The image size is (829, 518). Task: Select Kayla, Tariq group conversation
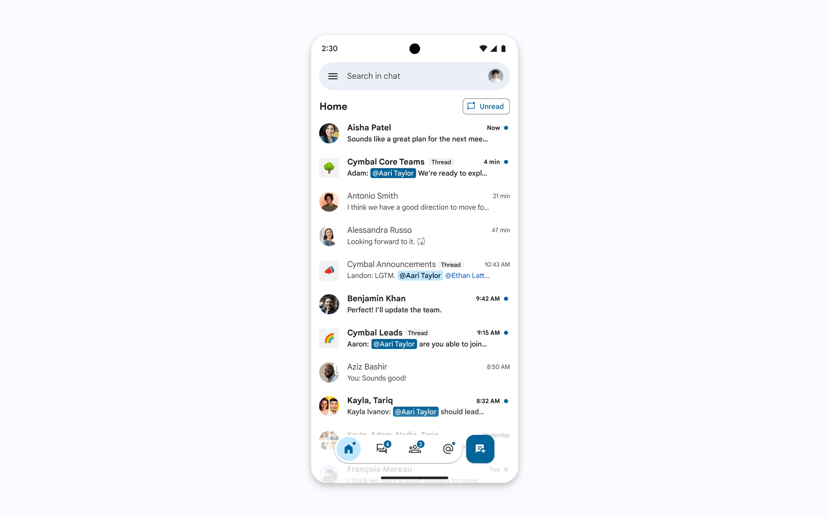tap(414, 406)
